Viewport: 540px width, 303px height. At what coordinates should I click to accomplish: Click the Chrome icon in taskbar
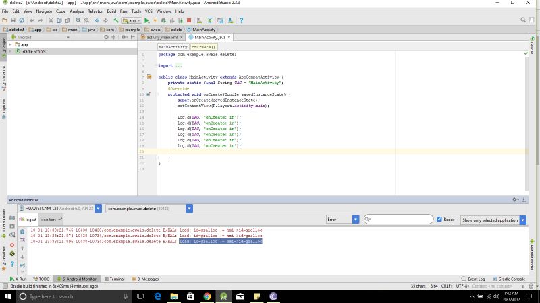click(x=207, y=296)
